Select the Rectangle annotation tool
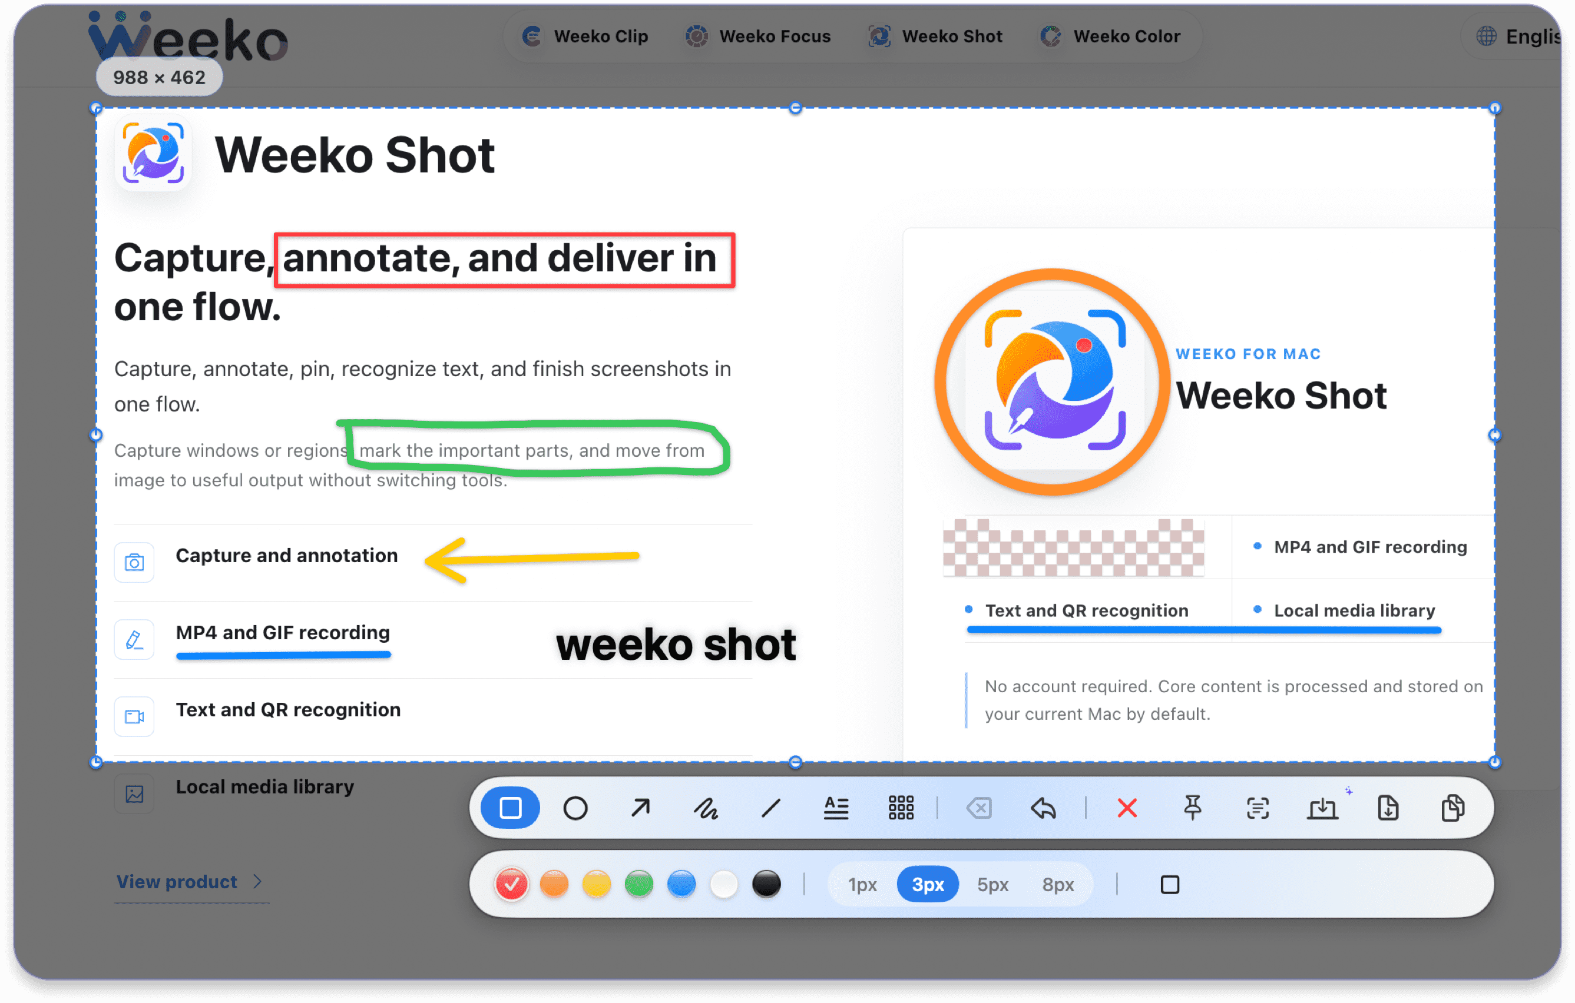The width and height of the screenshot is (1575, 1003). 510,808
